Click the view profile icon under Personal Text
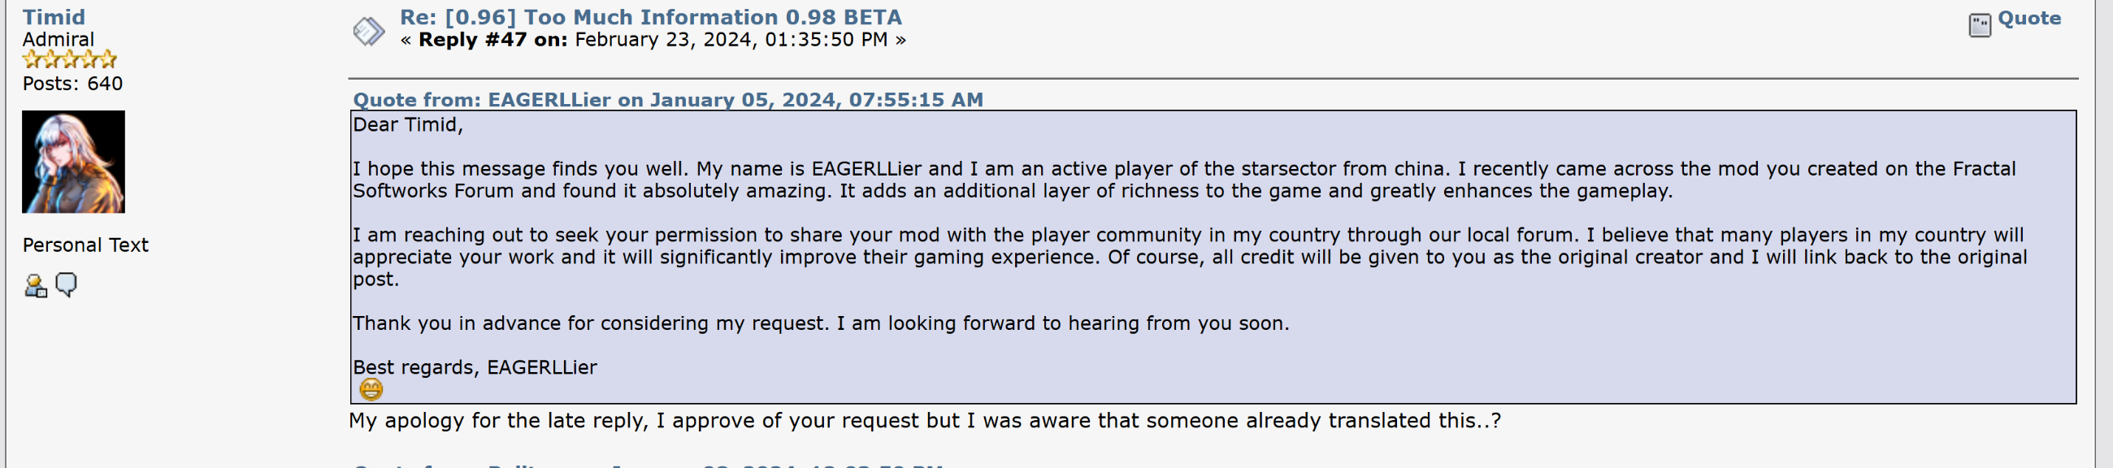This screenshot has width=2113, height=468. coord(35,285)
